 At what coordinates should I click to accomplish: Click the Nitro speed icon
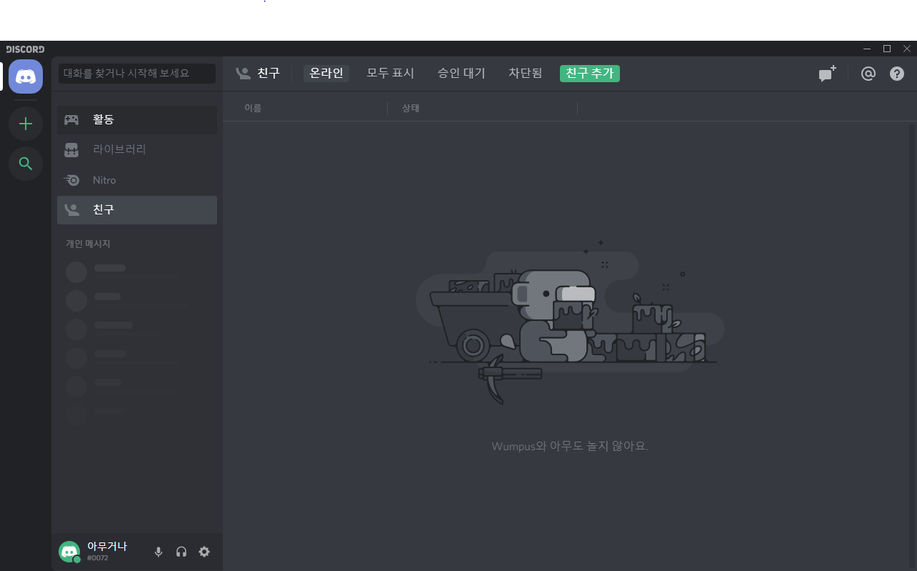71,180
